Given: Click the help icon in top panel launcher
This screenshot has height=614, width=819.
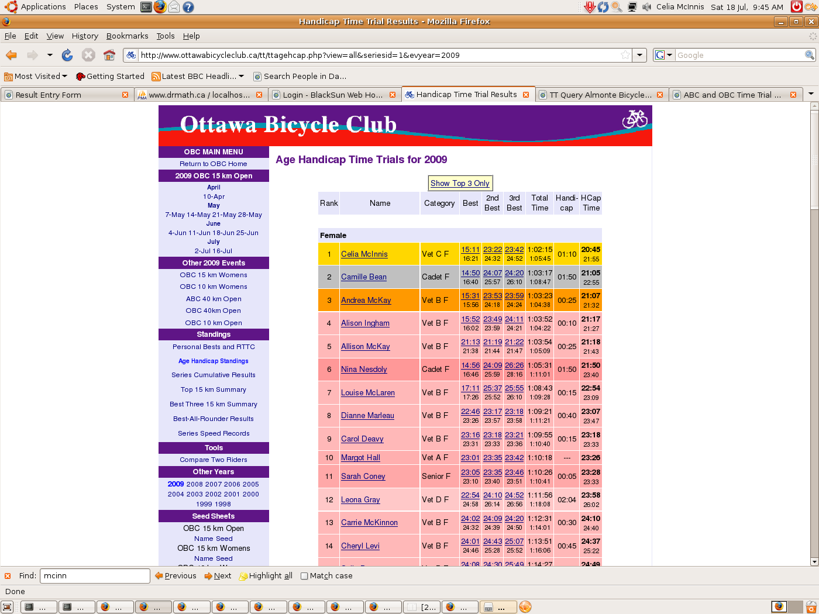Looking at the screenshot, I should [188, 7].
